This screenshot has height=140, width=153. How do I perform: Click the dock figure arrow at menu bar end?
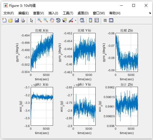point(150,13)
